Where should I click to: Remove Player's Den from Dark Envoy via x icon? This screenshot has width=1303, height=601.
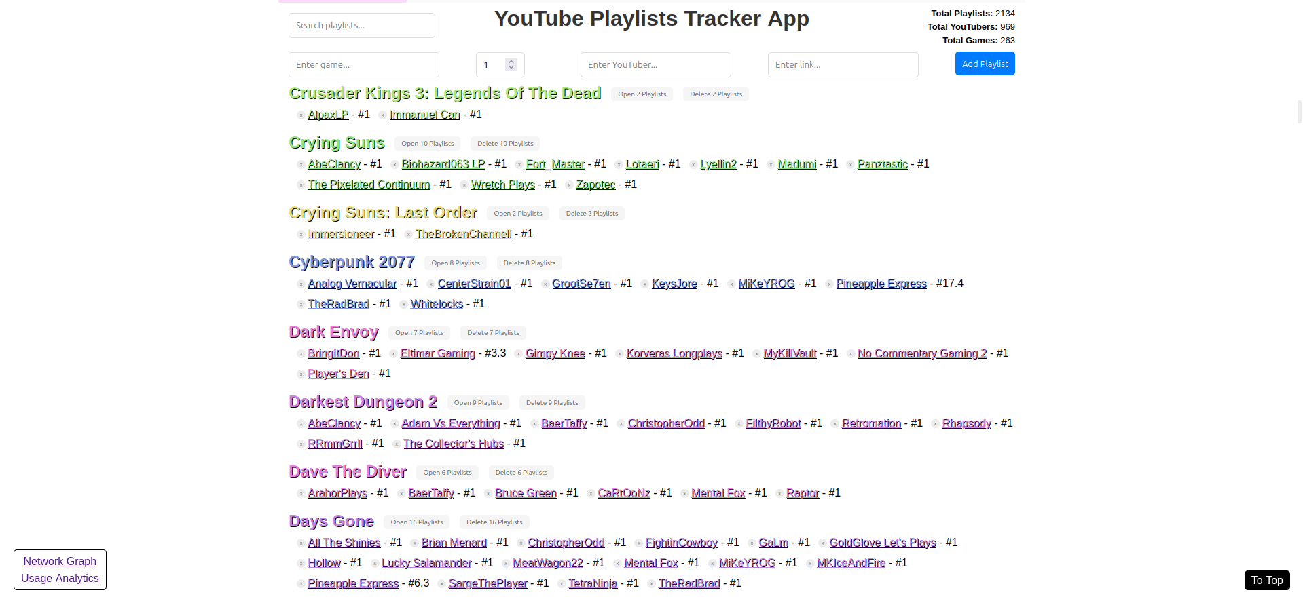[300, 374]
